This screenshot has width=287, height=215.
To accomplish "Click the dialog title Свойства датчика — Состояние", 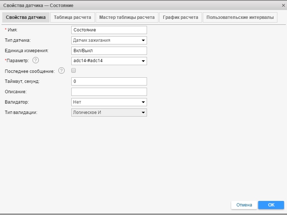I will (x=38, y=6).
